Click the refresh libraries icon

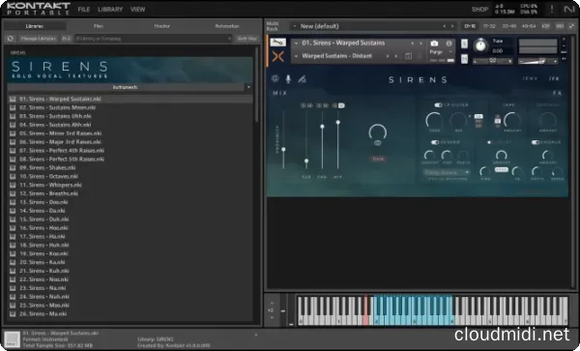[11, 39]
